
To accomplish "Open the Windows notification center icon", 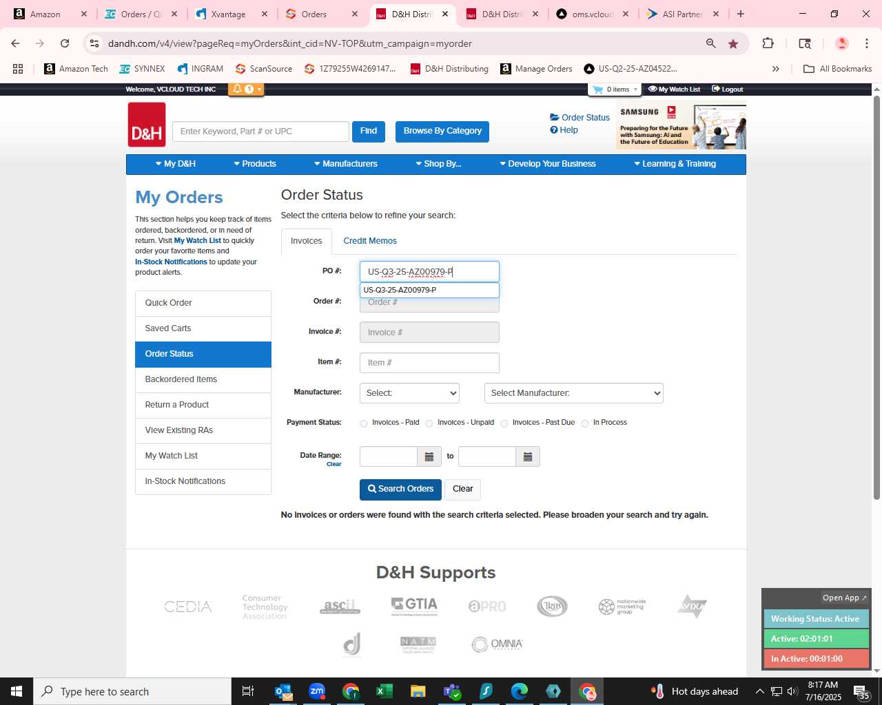I will 861,691.
